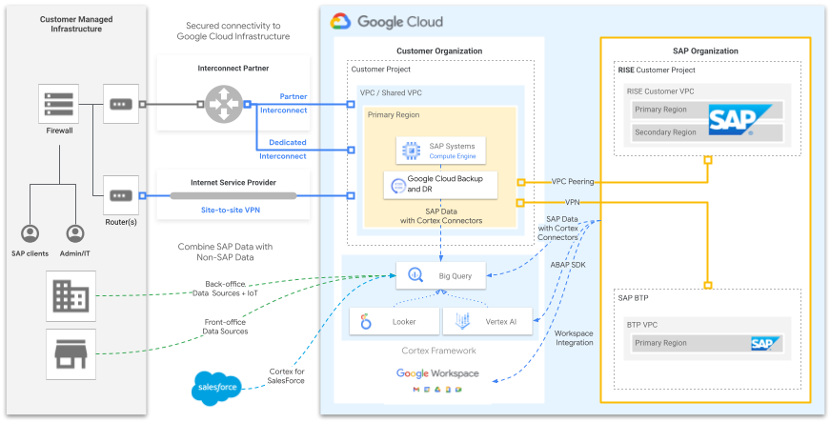830x422 pixels.
Task: Click the SAP logo in RISE Customer VPC
Action: [x=732, y=120]
